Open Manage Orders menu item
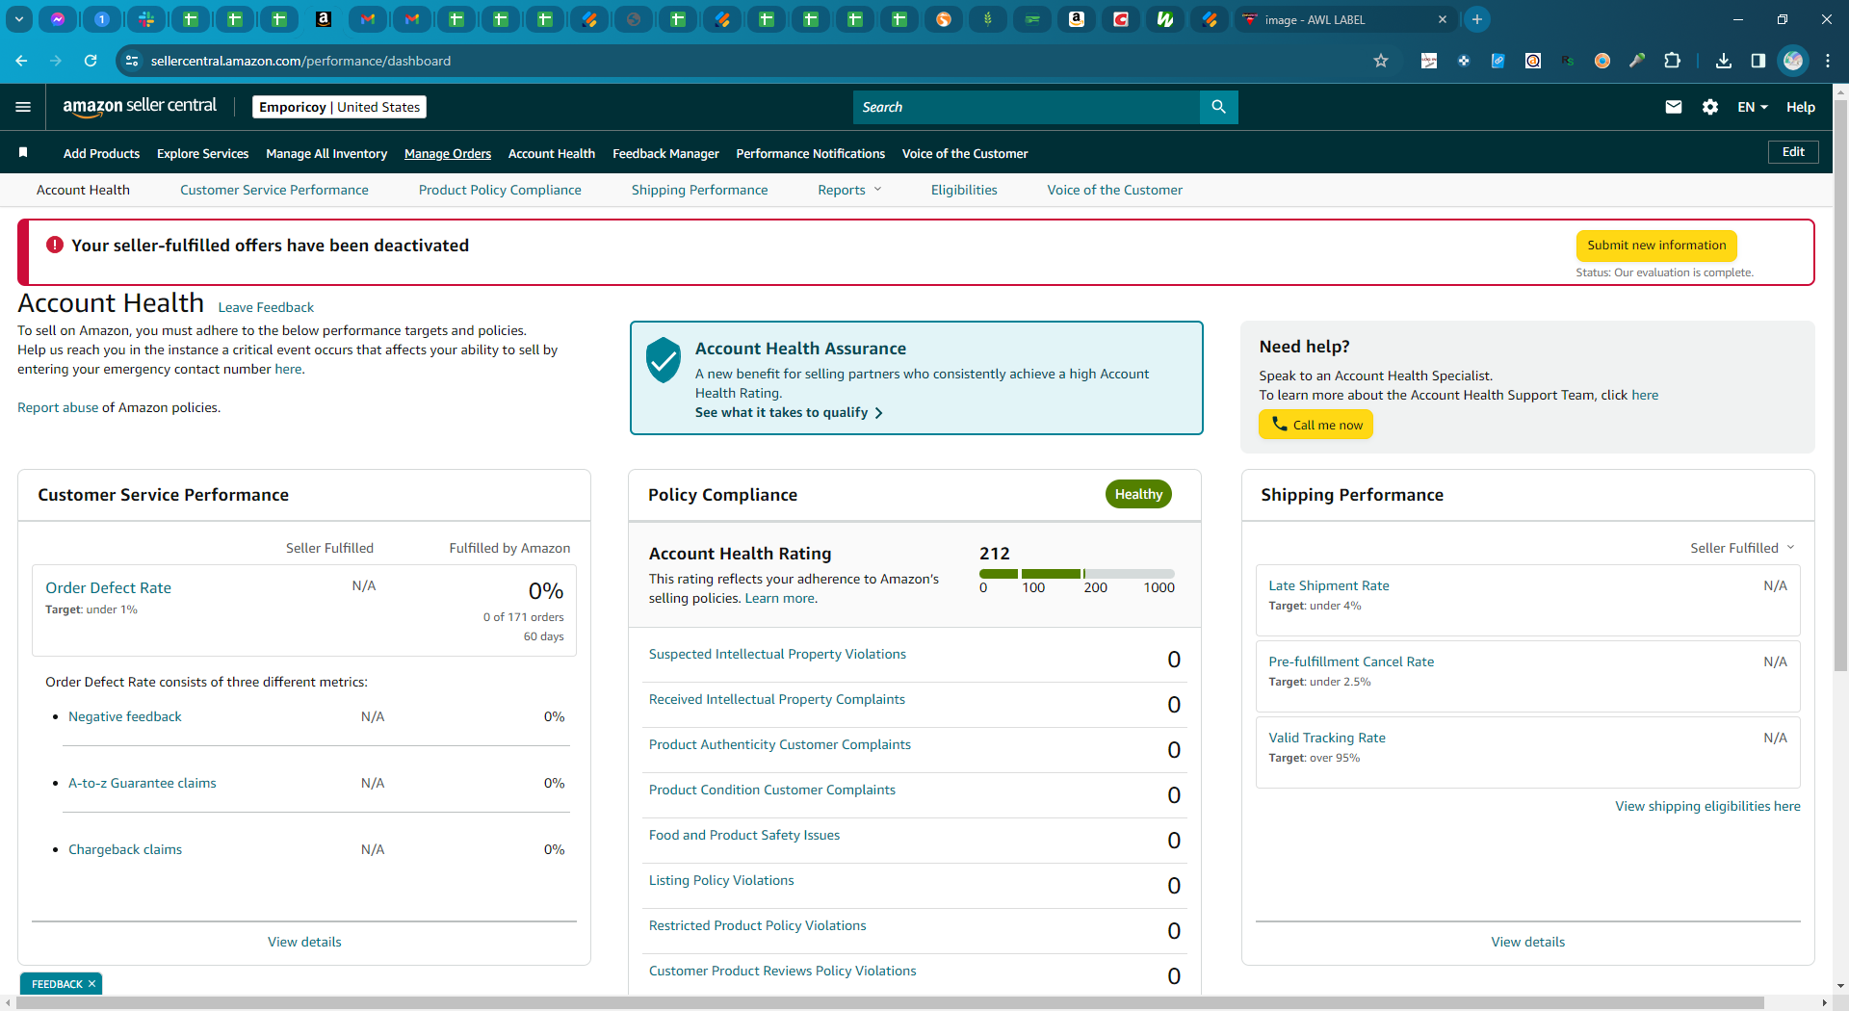1849x1011 pixels. 448,153
